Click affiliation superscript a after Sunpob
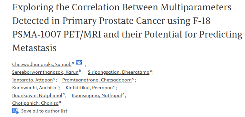 tap(73, 63)
